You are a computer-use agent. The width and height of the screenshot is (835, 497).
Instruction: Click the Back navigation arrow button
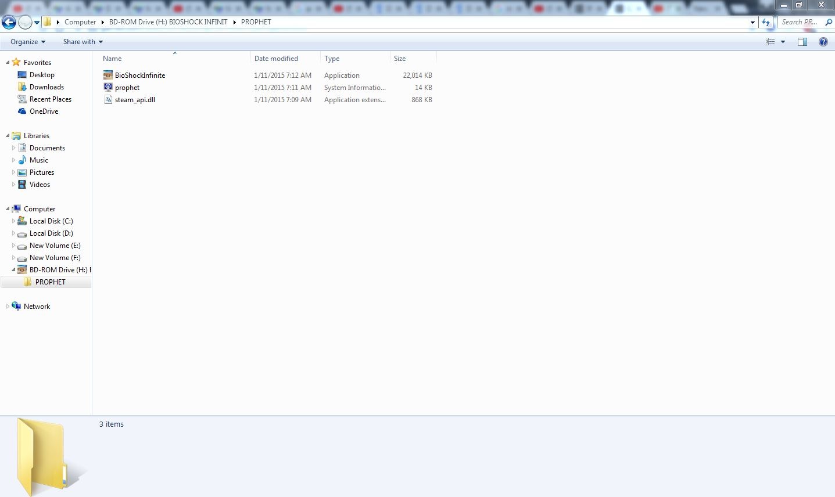pyautogui.click(x=9, y=22)
